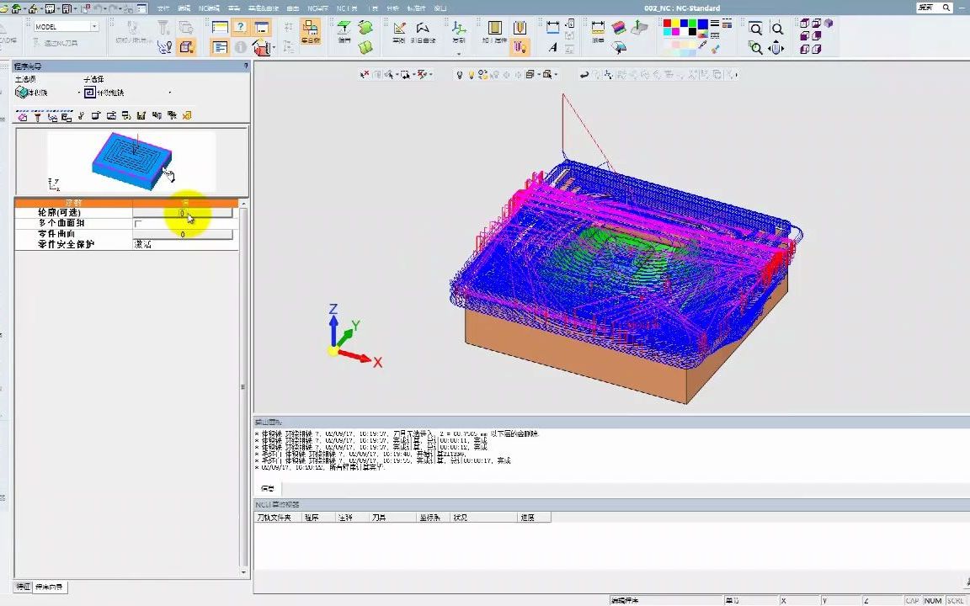Click the zoom magnifier icon in view toolbar
The image size is (970, 606).
[x=756, y=29]
